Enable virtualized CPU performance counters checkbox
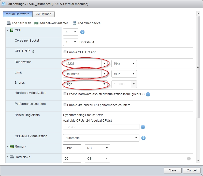203x176 pixels. point(65,105)
